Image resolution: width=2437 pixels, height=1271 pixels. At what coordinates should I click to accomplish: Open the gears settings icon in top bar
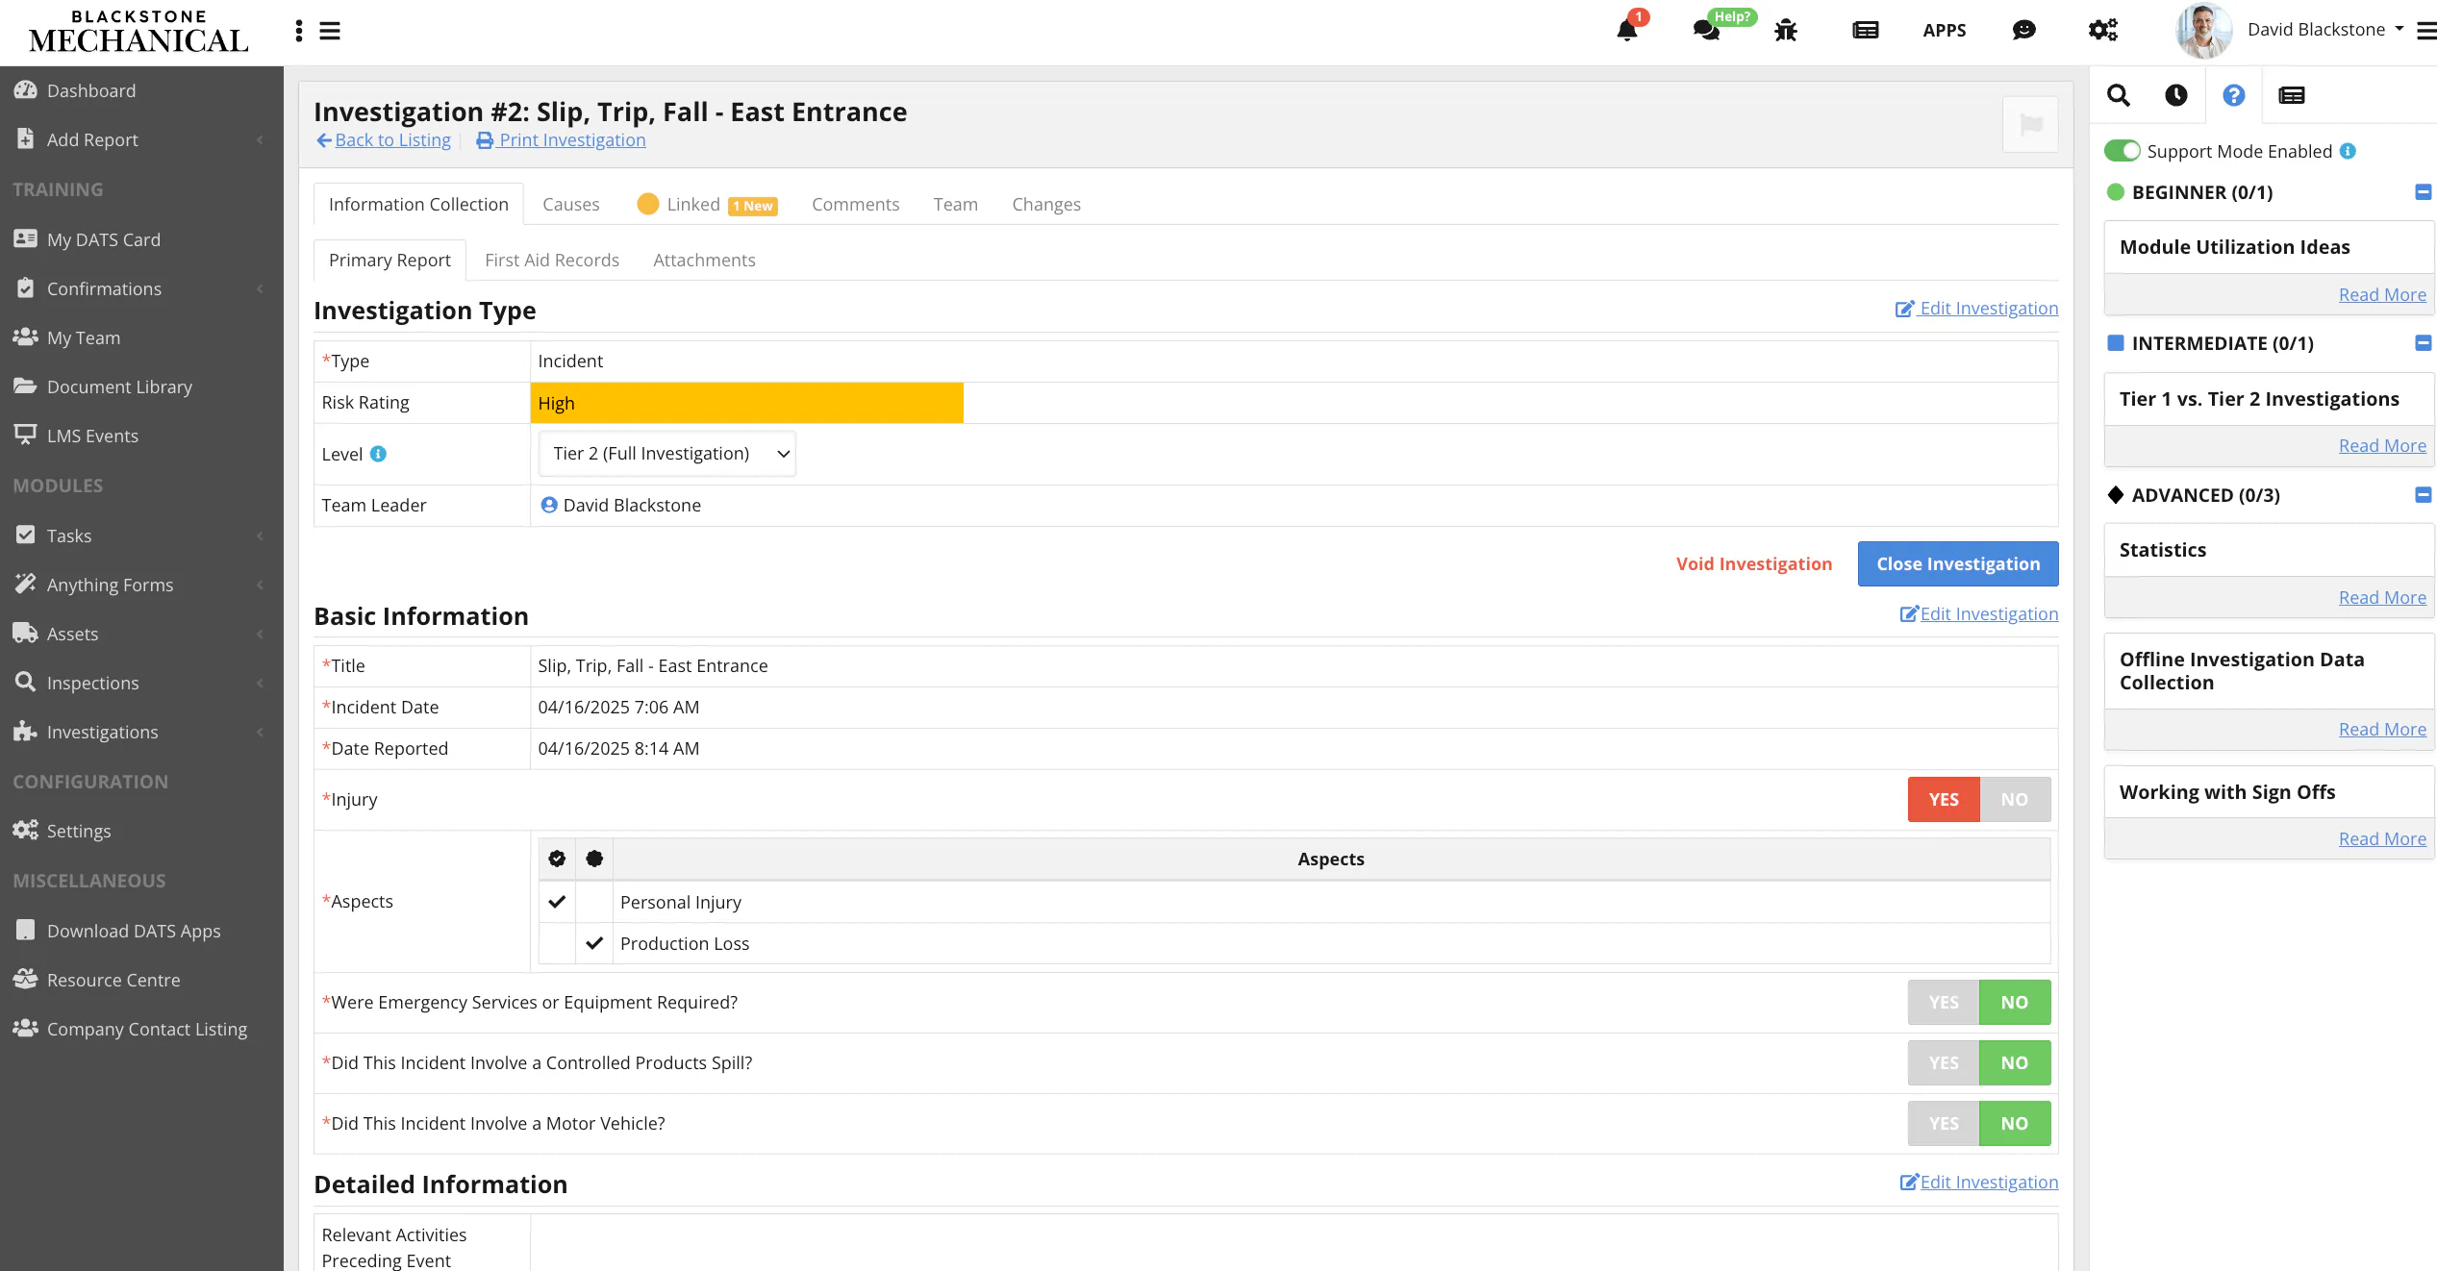point(2103,31)
